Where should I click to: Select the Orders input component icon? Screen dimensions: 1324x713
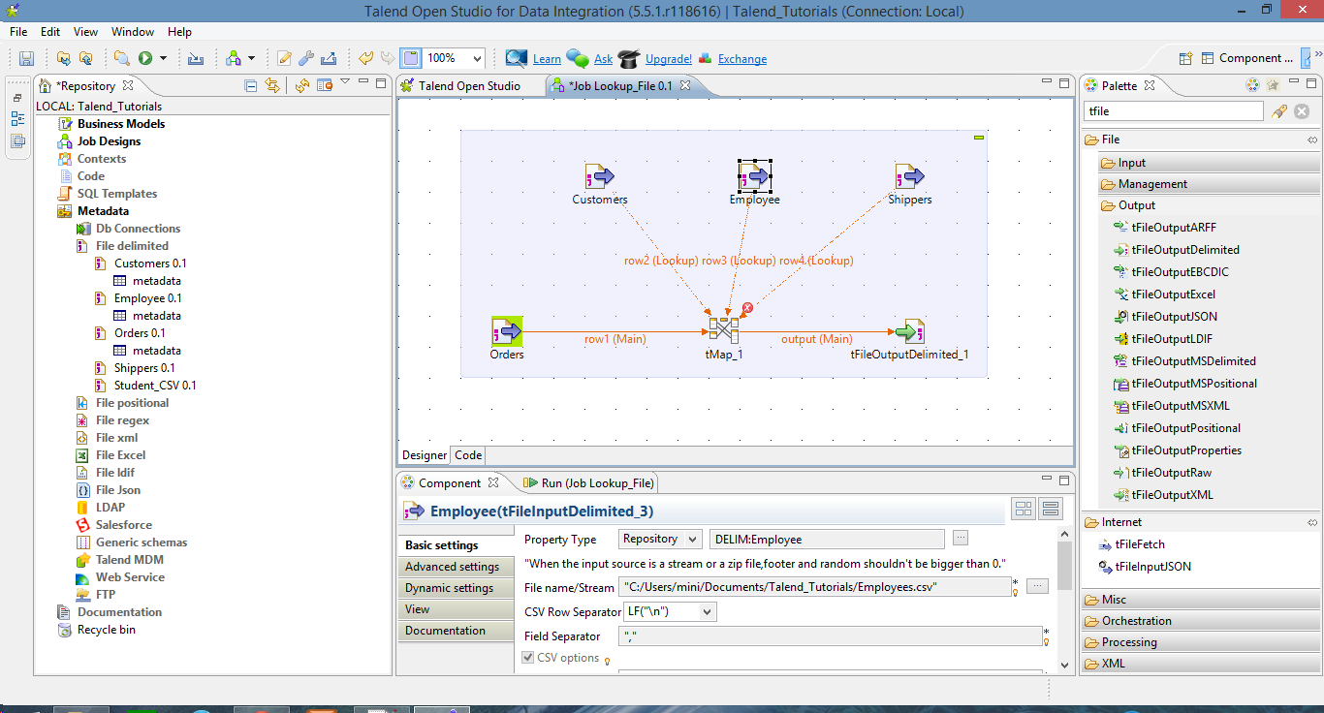pos(507,331)
